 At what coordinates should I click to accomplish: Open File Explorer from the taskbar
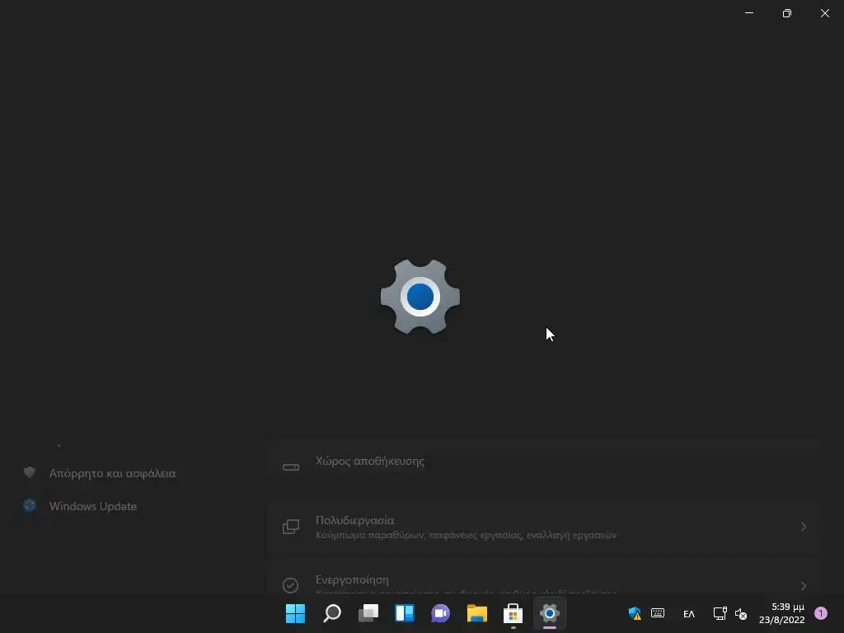point(477,613)
